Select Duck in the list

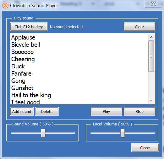point(18,66)
